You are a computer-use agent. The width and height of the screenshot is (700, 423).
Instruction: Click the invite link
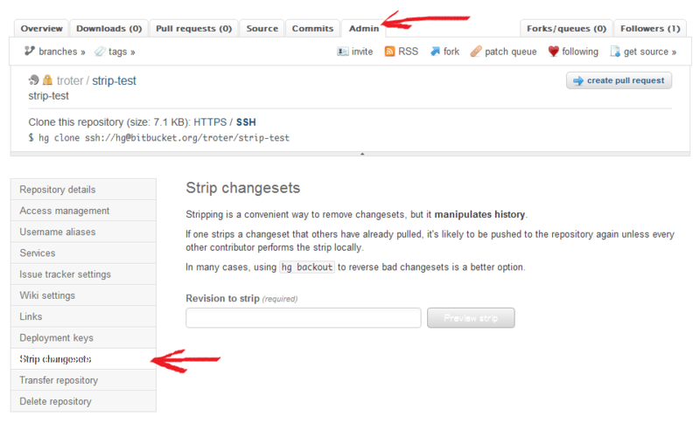click(x=362, y=52)
